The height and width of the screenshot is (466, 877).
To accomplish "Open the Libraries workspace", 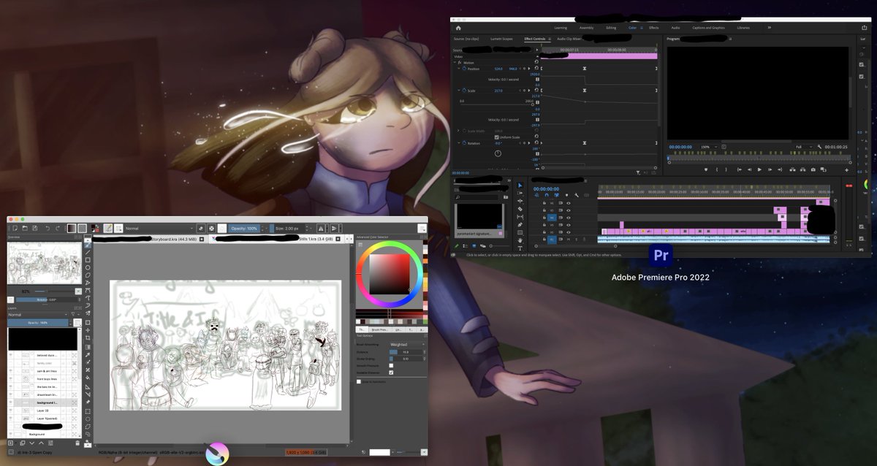I will [743, 28].
